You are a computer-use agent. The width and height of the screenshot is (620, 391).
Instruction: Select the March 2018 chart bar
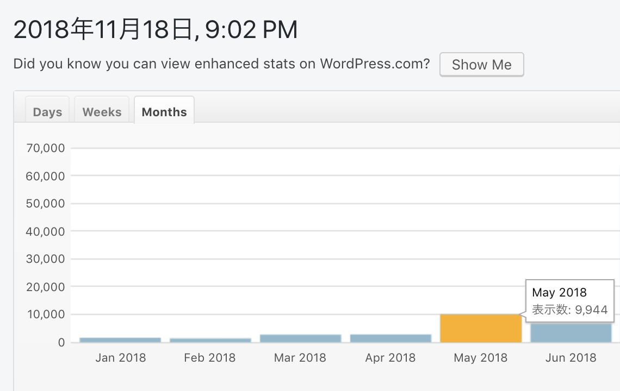tap(300, 338)
